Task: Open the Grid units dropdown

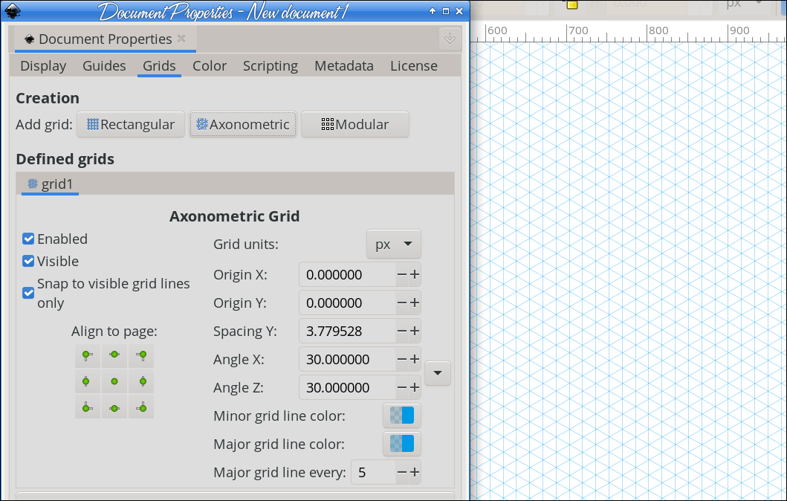Action: click(x=394, y=245)
